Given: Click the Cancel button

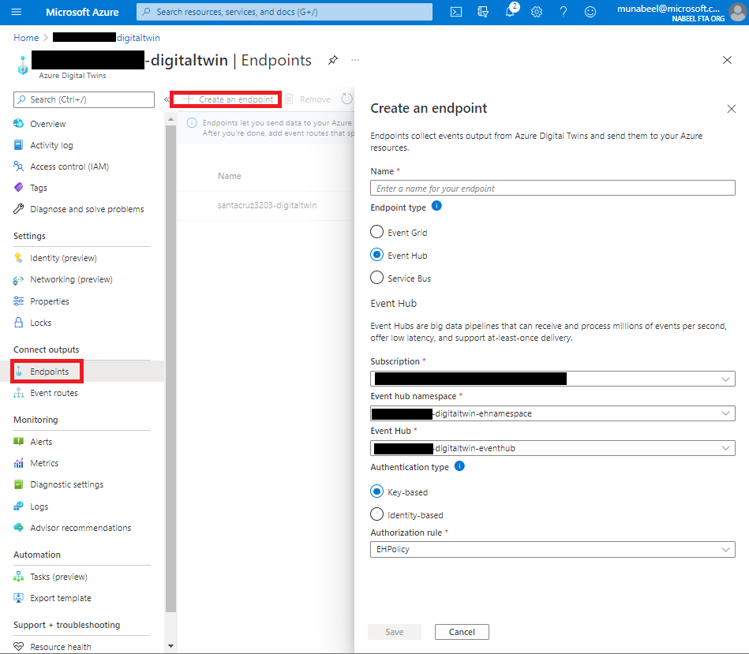Looking at the screenshot, I should (x=462, y=632).
